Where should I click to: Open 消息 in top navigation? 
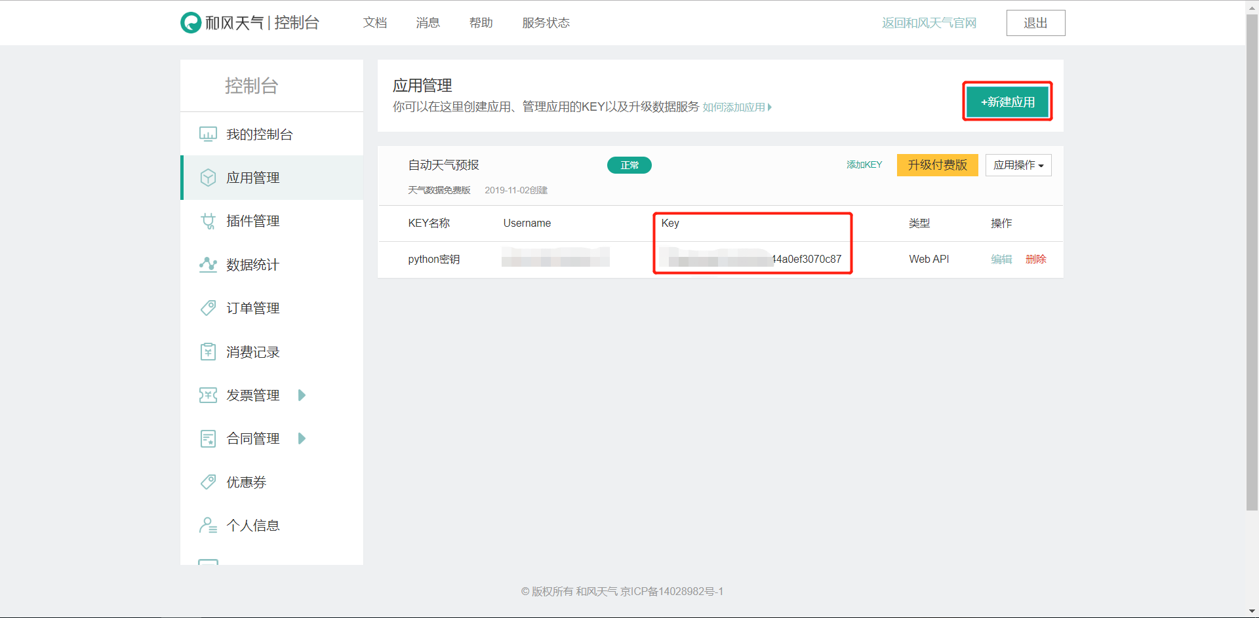coord(428,23)
